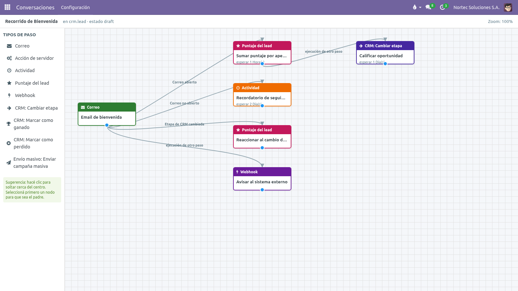The image size is (518, 291).
Task: Open the Configuración menu
Action: tap(75, 7)
